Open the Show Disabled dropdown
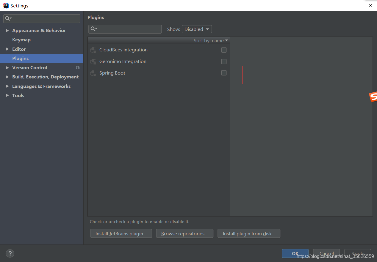The width and height of the screenshot is (377, 262). [197, 29]
